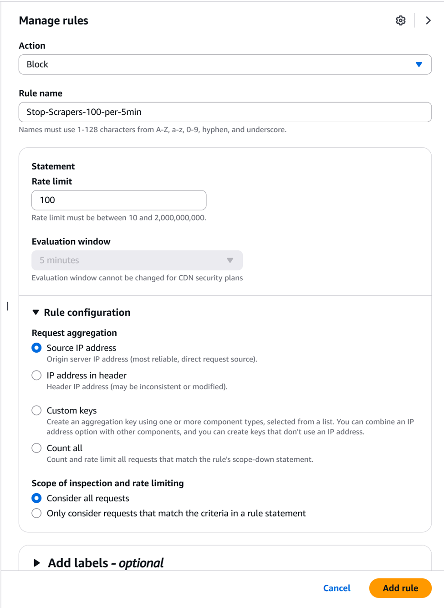
Task: Click the Rule name text field
Action: pyautogui.click(x=225, y=112)
